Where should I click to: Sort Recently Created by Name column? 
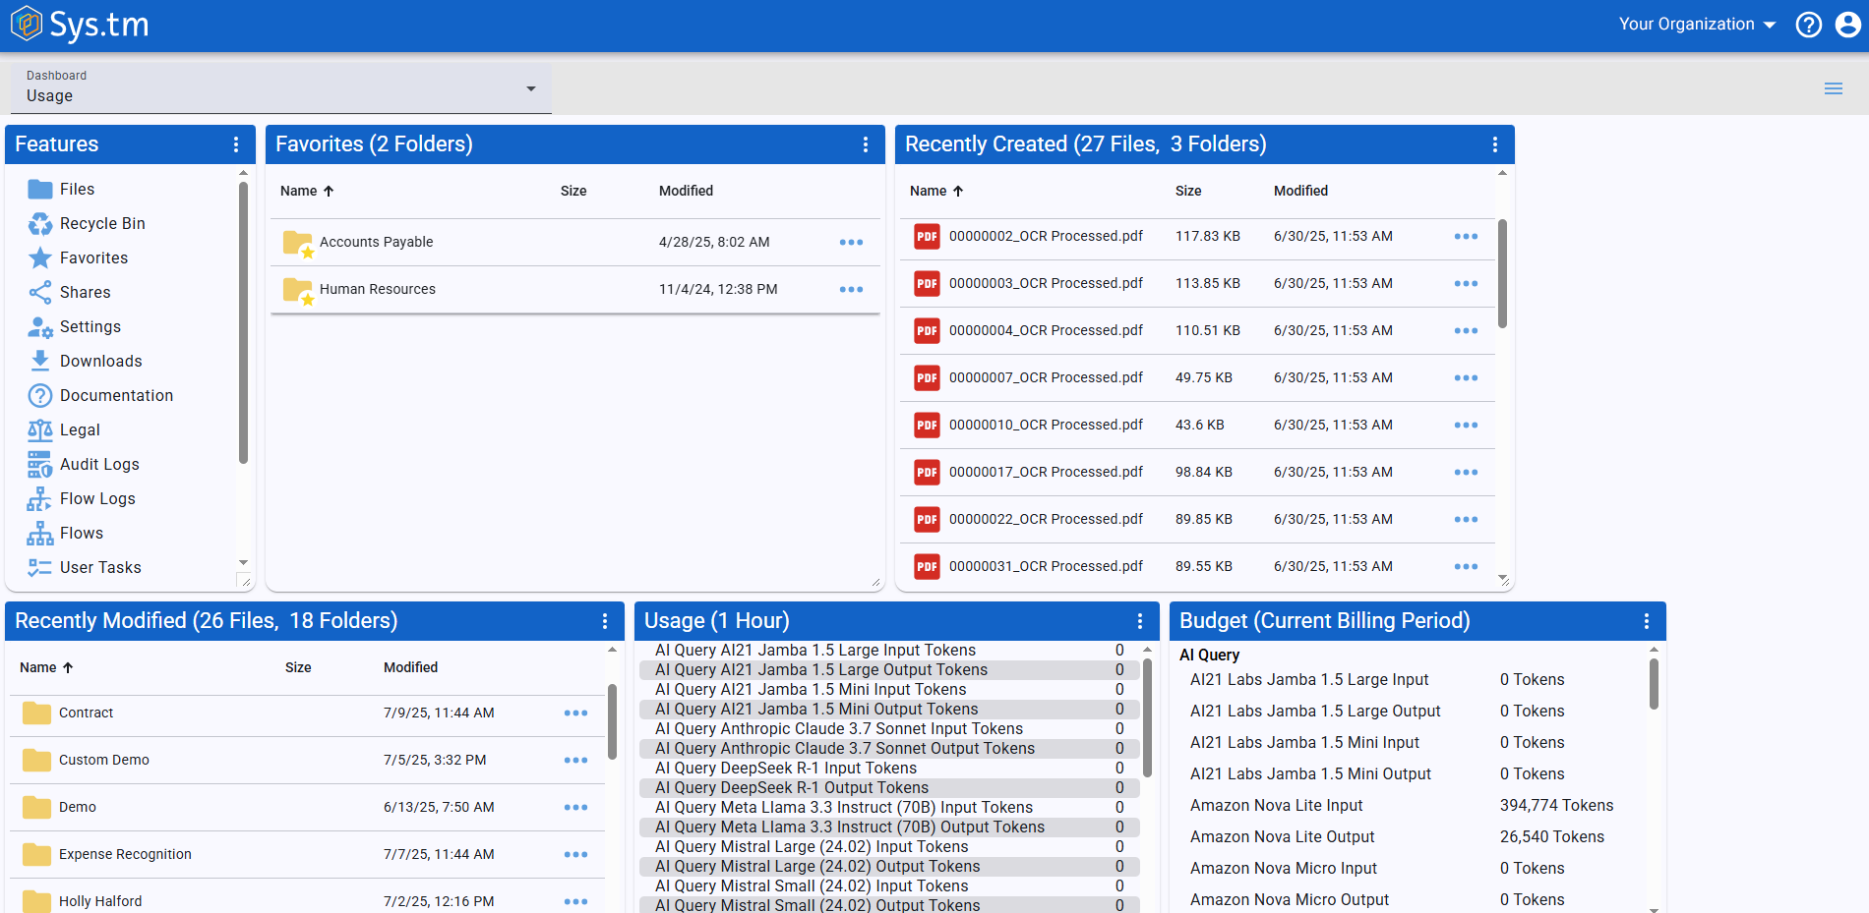tap(936, 191)
